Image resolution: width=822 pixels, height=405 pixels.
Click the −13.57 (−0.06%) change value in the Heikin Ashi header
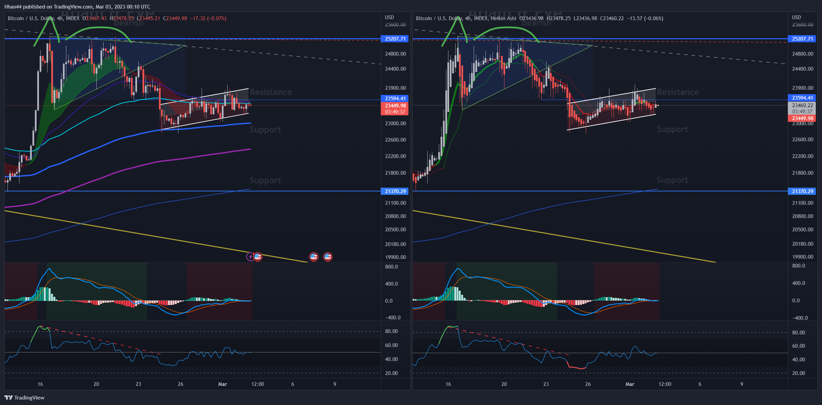pos(645,18)
